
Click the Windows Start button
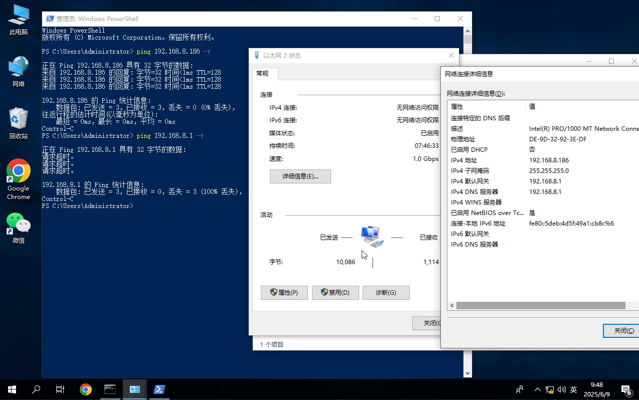point(12,389)
